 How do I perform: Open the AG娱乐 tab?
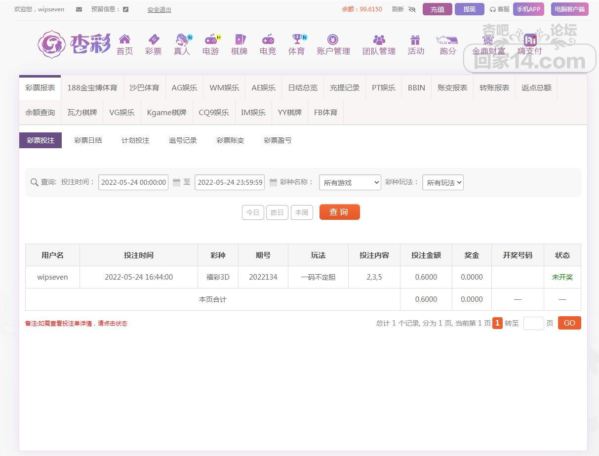pyautogui.click(x=184, y=87)
